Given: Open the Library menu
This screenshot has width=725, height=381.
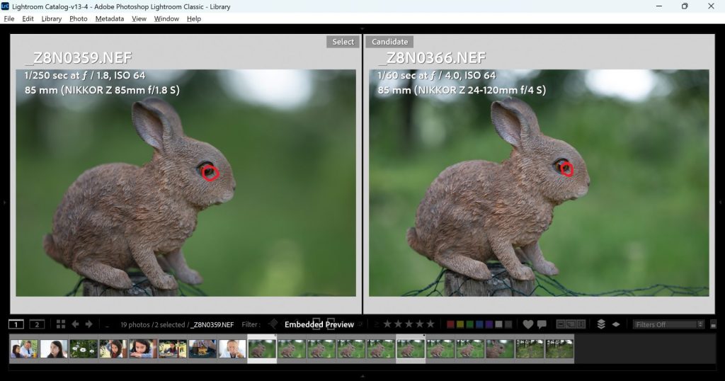Looking at the screenshot, I should [51, 18].
